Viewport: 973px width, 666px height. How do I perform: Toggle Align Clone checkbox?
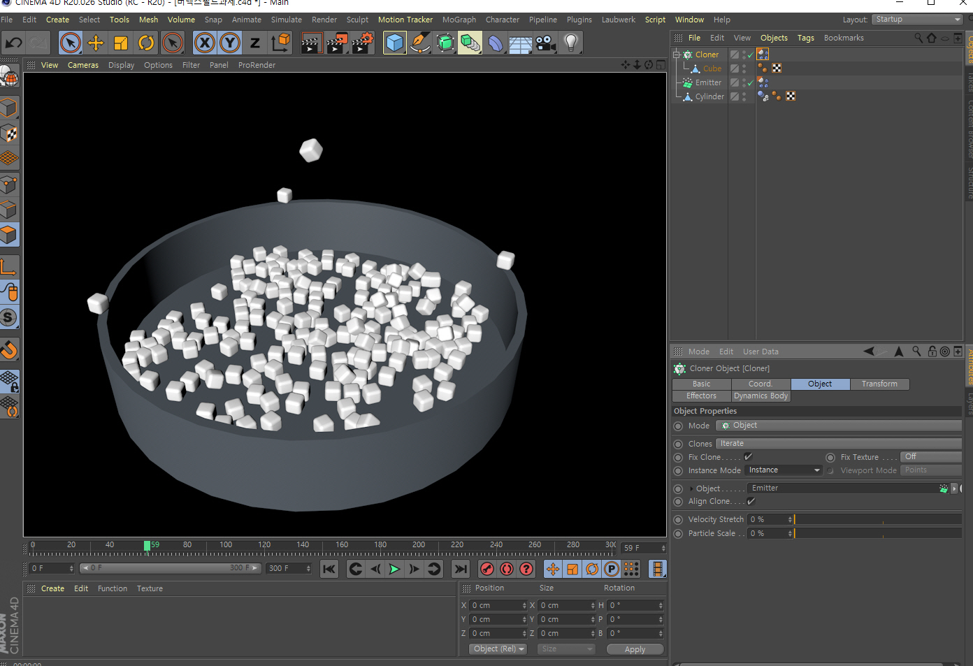coord(751,501)
